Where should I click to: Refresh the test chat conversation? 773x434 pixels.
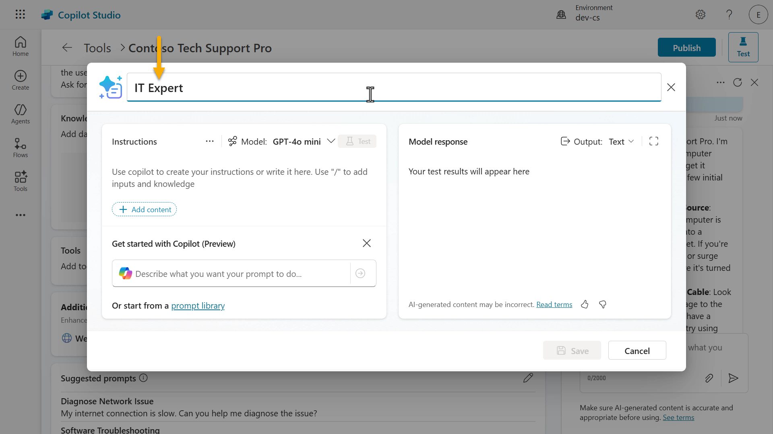pyautogui.click(x=738, y=82)
